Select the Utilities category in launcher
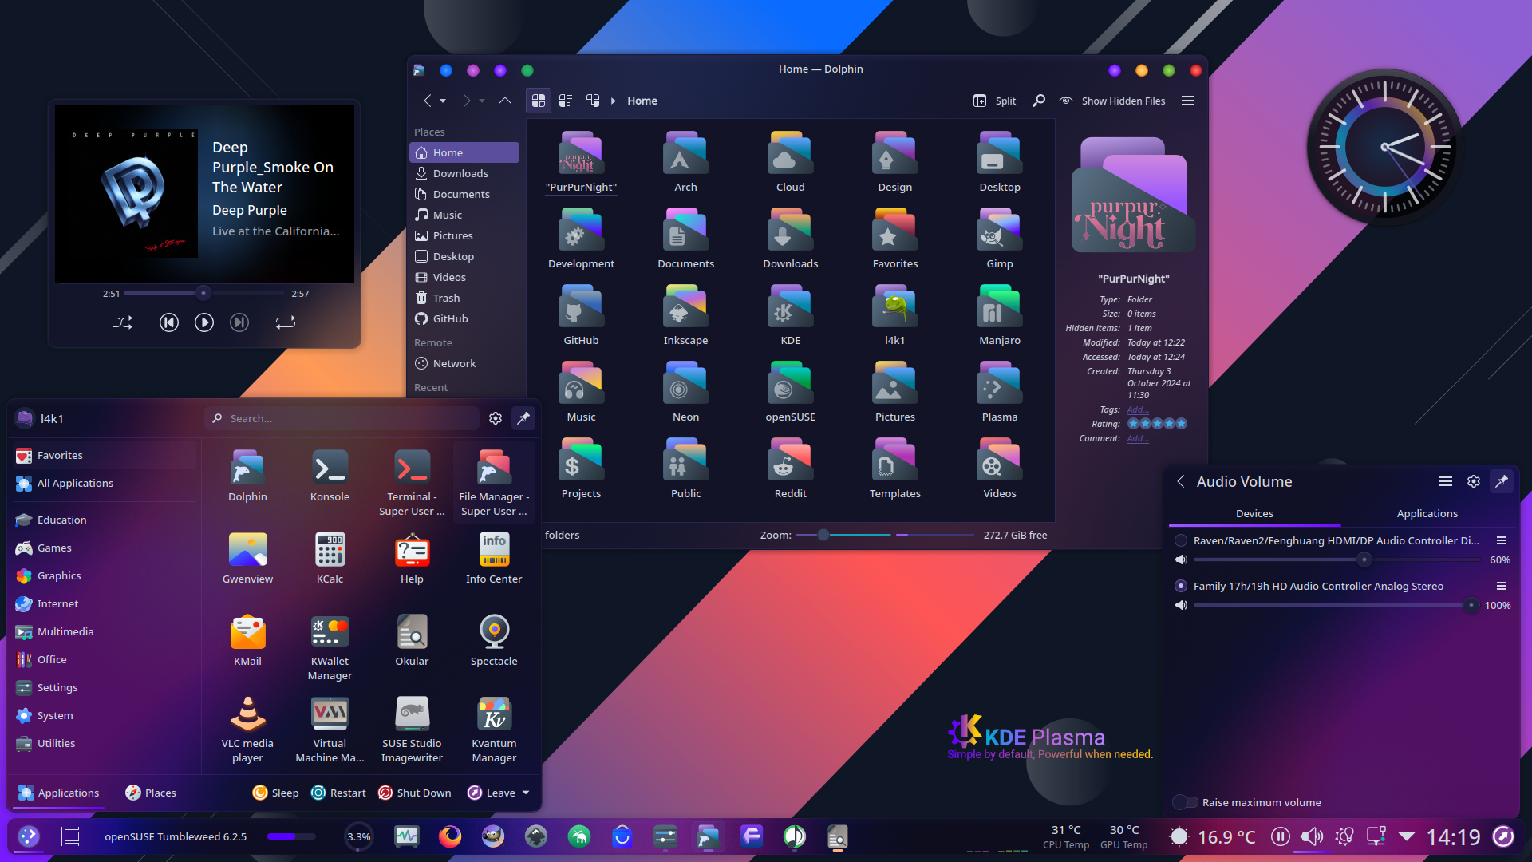Image resolution: width=1532 pixels, height=862 pixels. [104, 743]
